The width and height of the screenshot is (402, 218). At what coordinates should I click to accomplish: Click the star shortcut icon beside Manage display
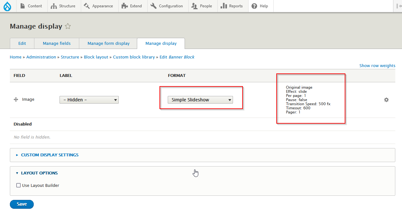68,26
